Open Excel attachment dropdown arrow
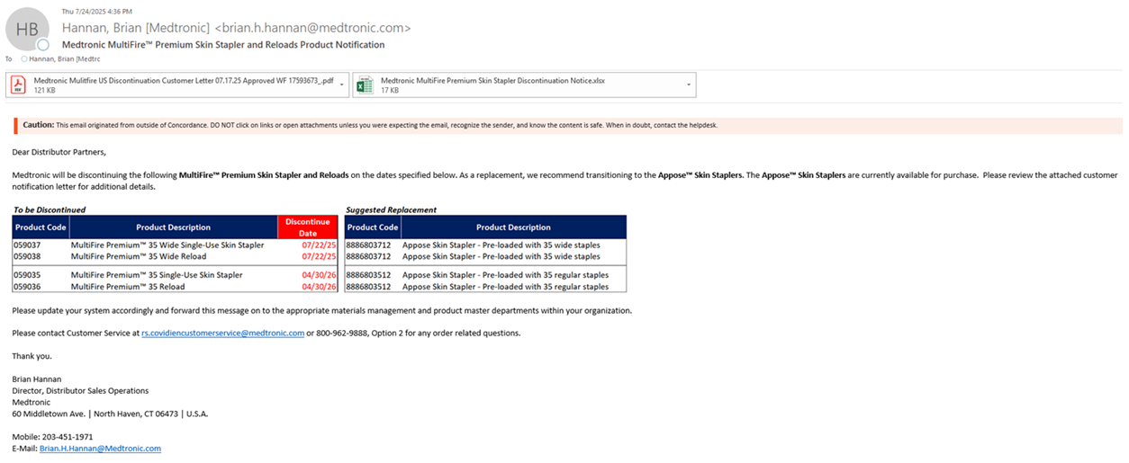This screenshot has height=463, width=1129. [x=689, y=85]
